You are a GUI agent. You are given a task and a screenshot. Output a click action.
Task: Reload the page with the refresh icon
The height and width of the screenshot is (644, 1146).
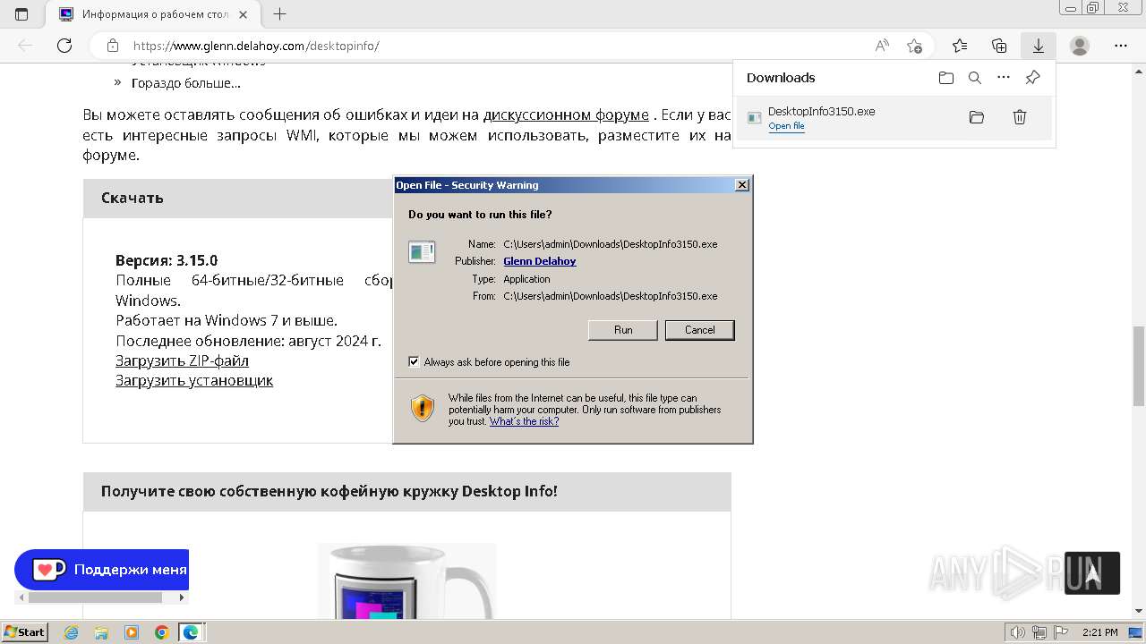click(x=64, y=46)
